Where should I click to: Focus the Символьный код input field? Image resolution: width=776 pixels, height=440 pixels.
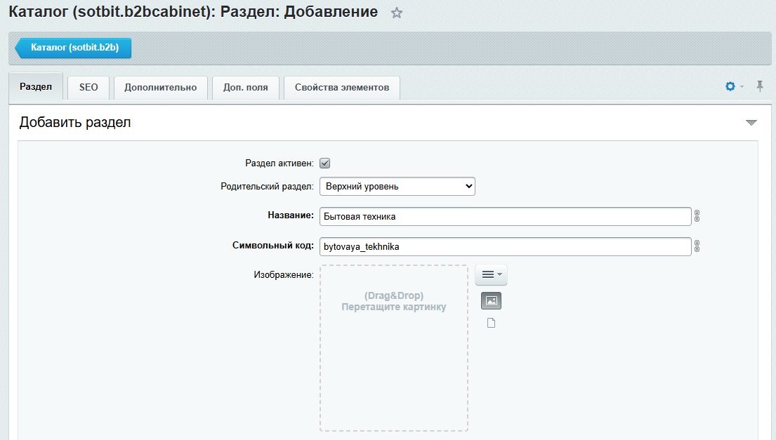506,247
